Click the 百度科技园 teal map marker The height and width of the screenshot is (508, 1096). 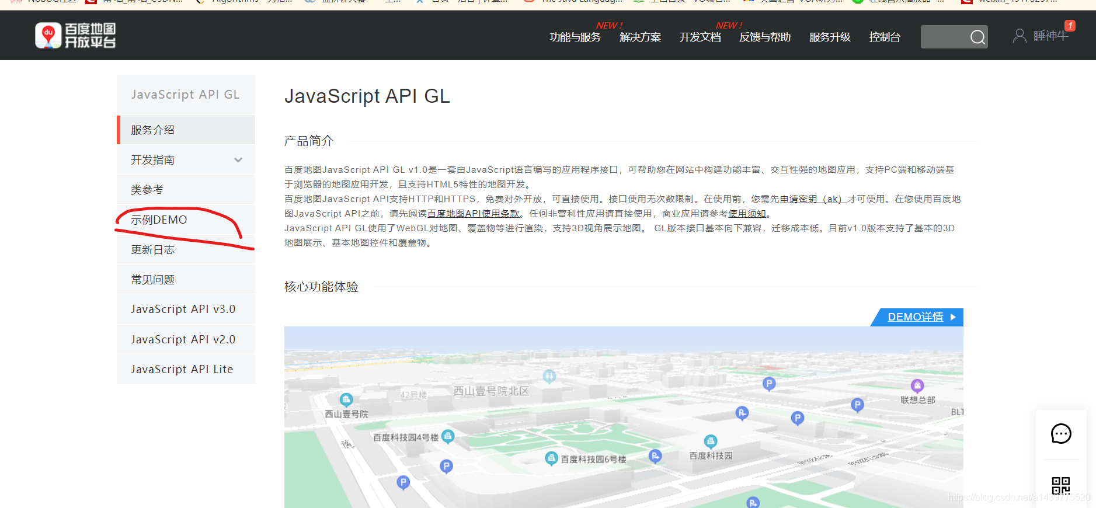(711, 441)
